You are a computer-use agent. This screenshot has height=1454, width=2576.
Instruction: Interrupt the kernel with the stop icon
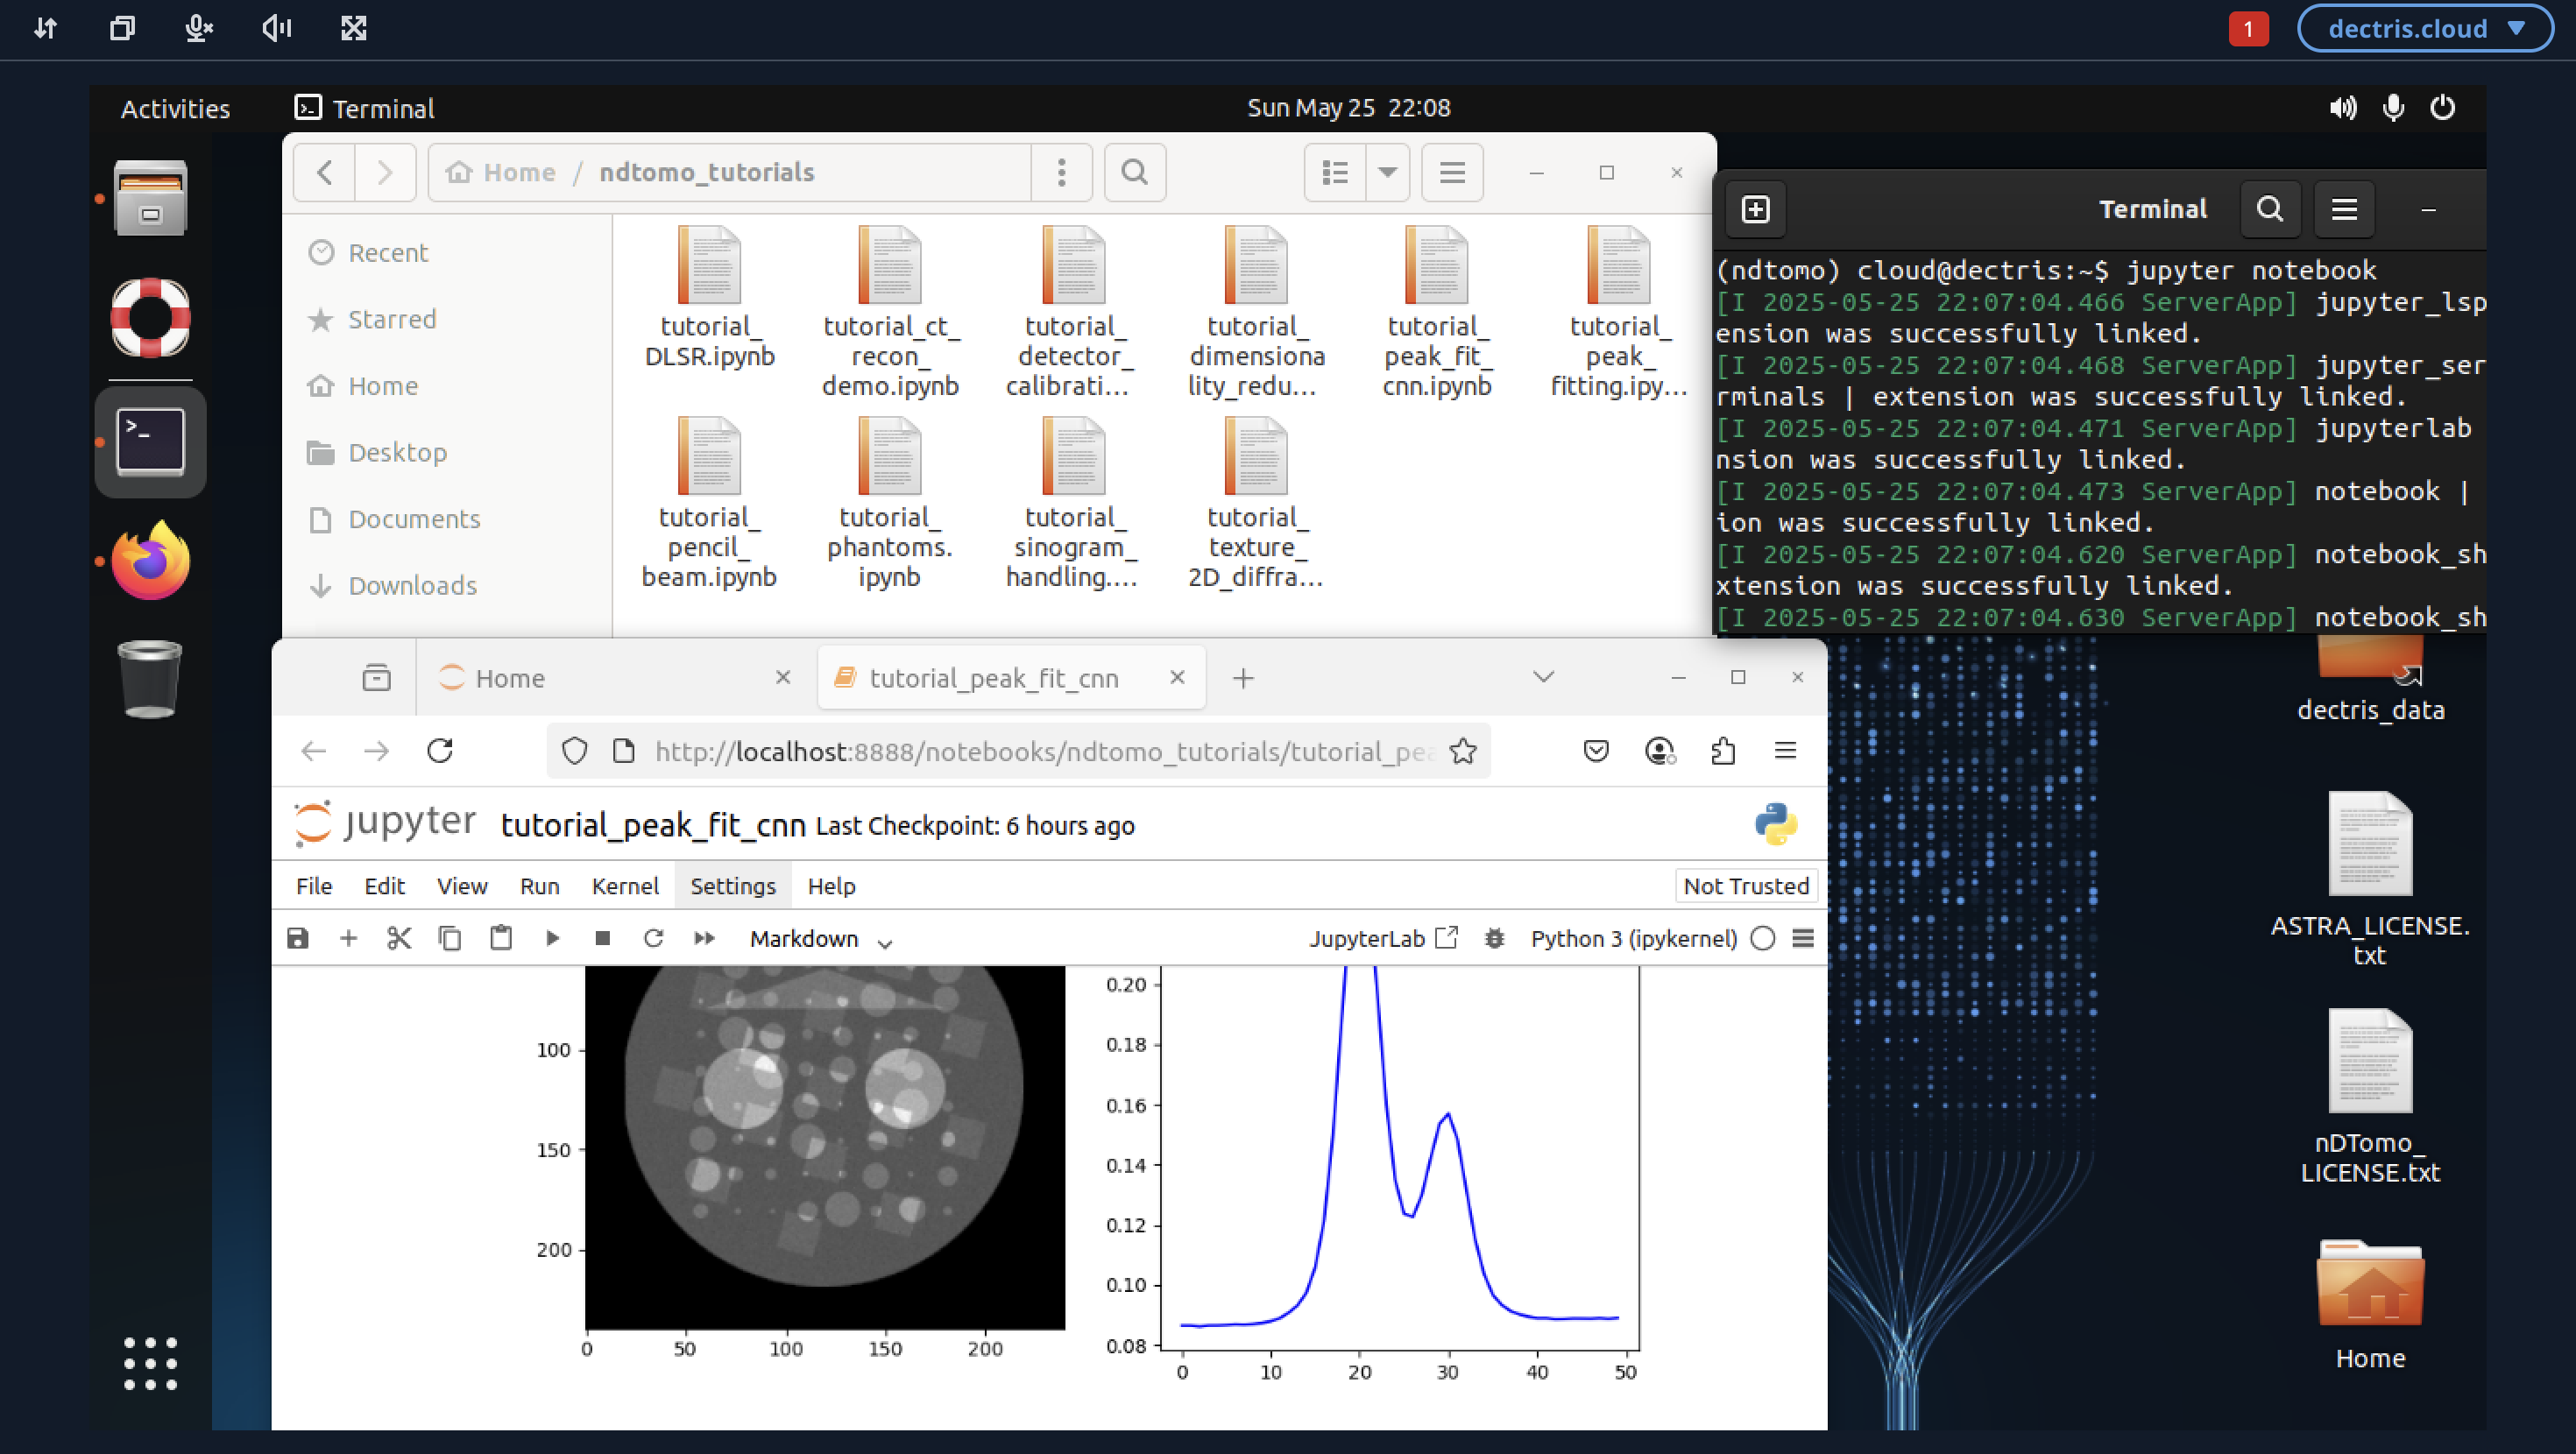coord(603,938)
